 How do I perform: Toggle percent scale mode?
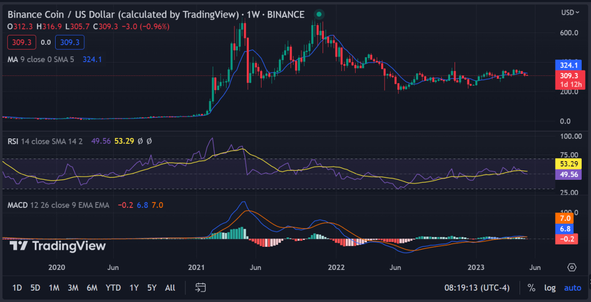531,288
